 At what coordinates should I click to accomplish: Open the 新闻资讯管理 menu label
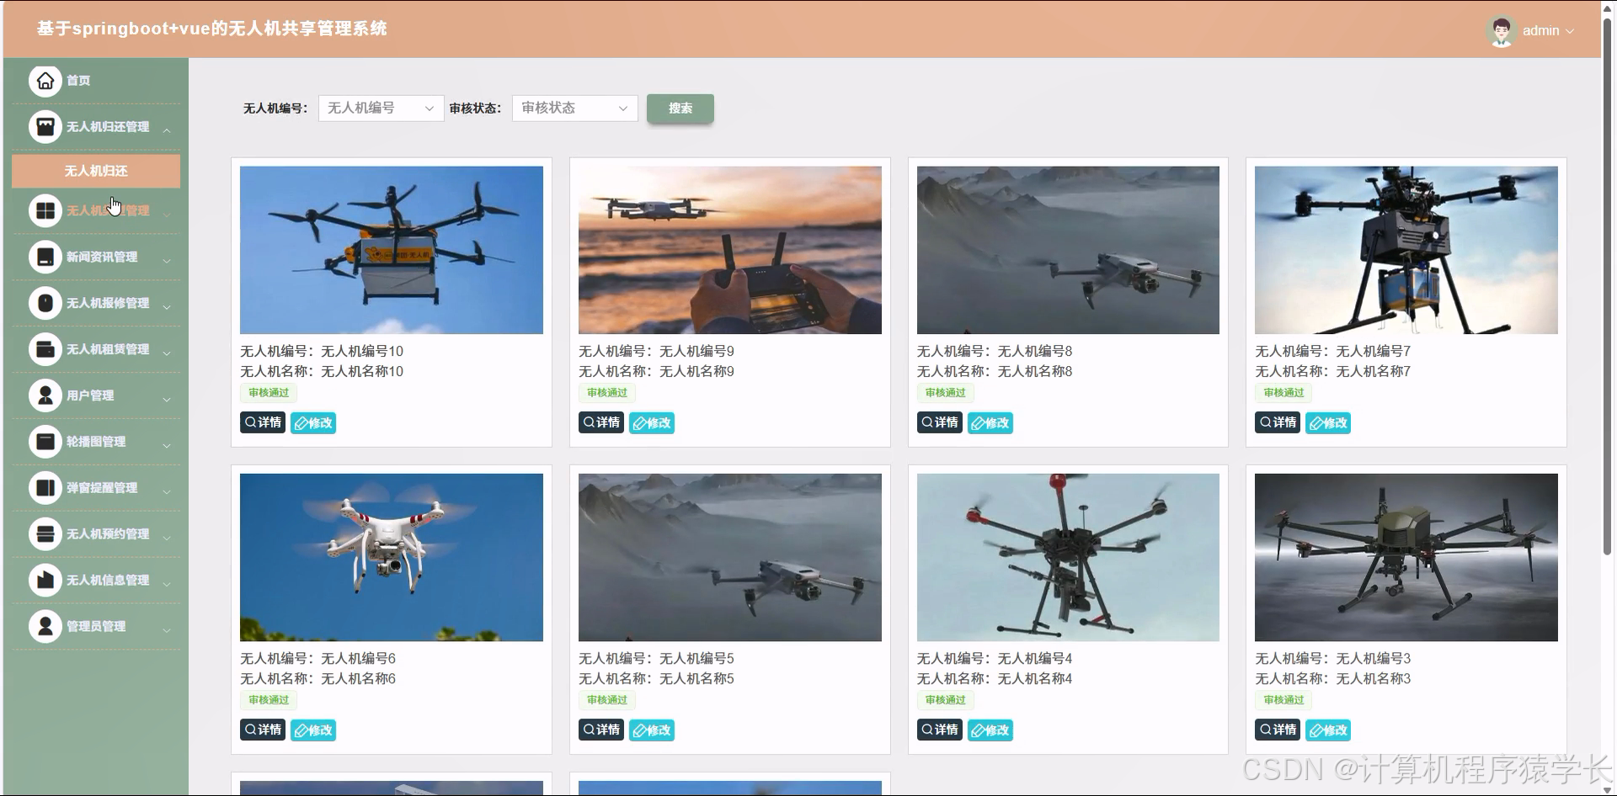(x=102, y=257)
